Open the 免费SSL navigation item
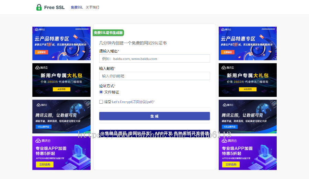 (x=77, y=8)
